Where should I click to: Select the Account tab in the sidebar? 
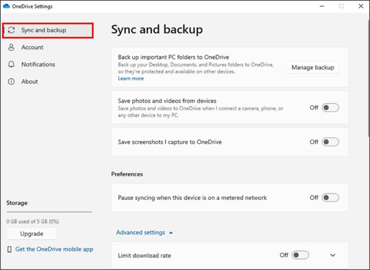tap(32, 47)
